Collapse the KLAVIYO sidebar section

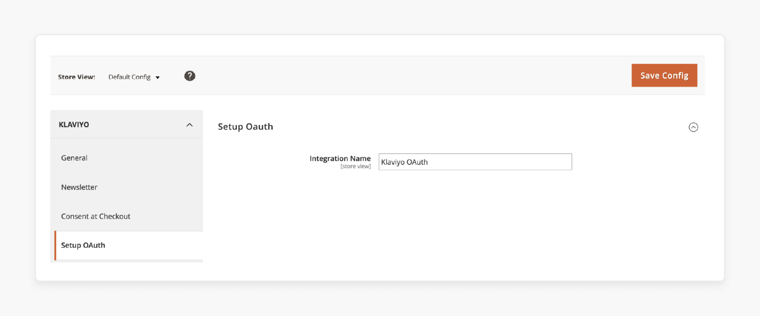pos(126,125)
